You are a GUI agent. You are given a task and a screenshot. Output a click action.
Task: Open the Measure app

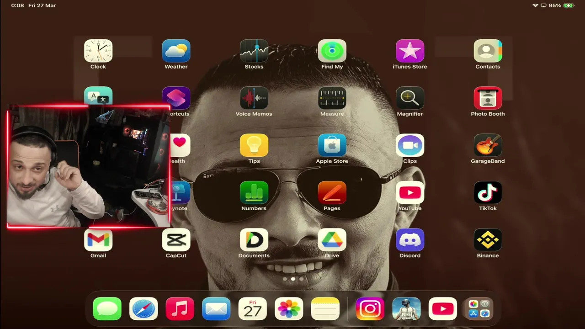point(332,98)
